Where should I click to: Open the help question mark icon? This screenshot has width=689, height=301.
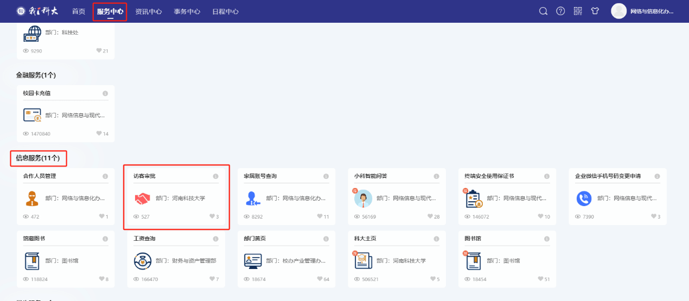click(560, 11)
